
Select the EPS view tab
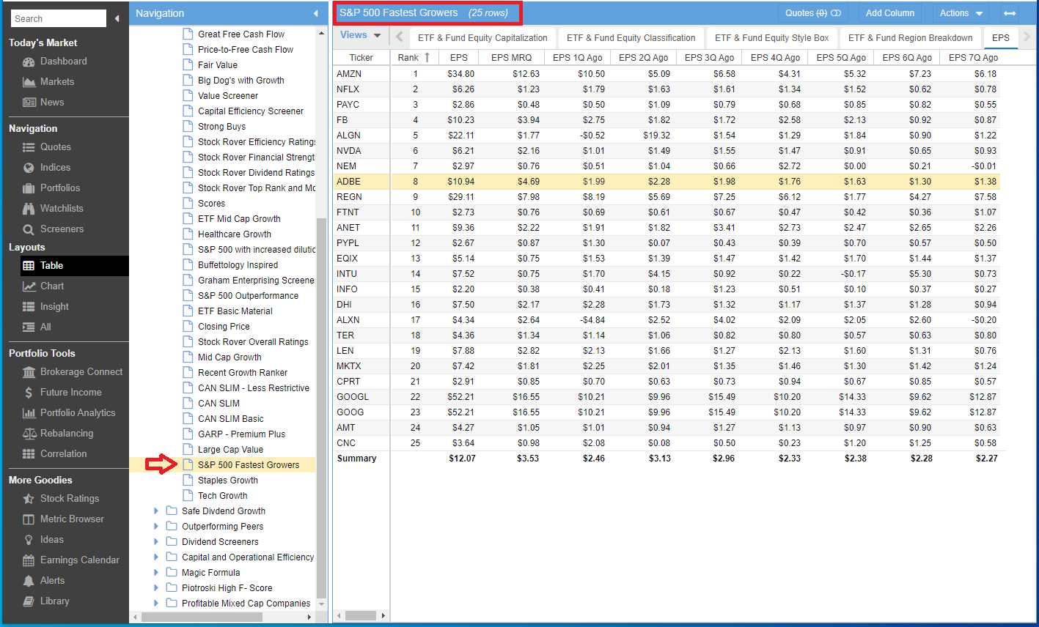pos(1001,38)
